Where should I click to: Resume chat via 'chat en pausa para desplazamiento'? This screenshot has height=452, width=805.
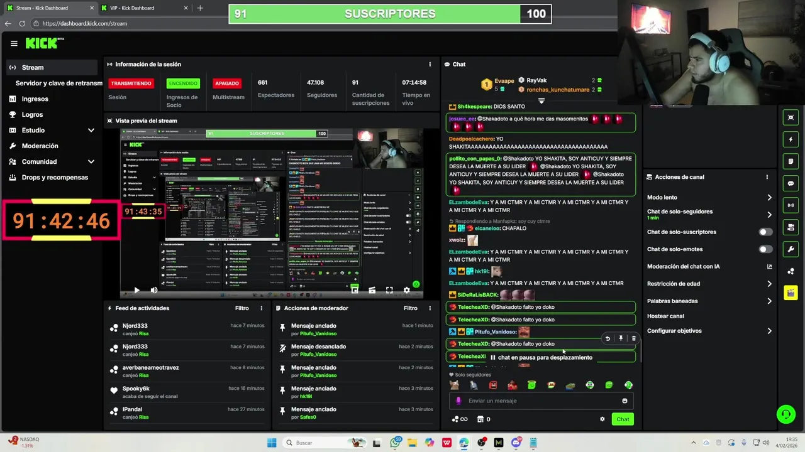point(541,357)
